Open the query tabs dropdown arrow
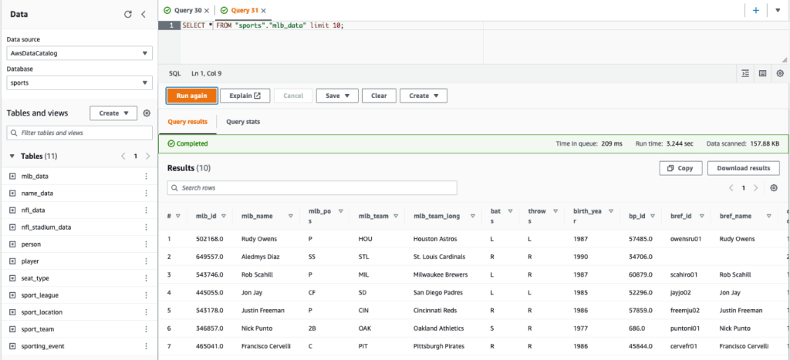 coord(778,10)
